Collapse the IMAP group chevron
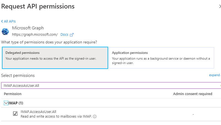The width and height of the screenshot is (221, 125). point(6,103)
